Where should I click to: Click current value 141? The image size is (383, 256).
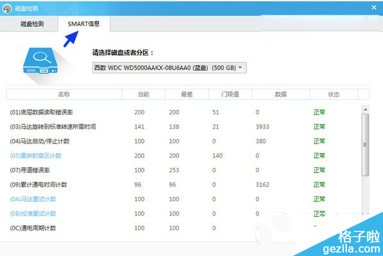(139, 127)
